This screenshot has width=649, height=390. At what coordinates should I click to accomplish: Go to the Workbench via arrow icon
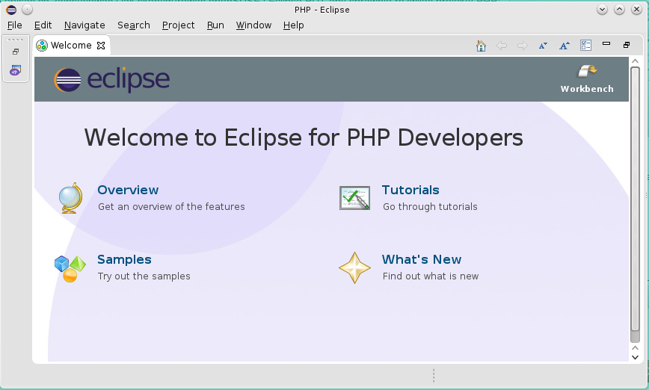coord(587,72)
